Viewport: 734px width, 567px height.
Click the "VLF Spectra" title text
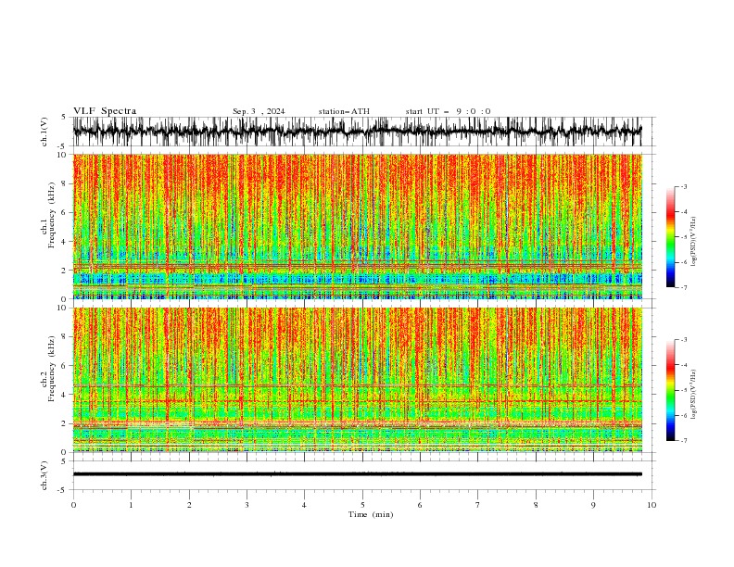coord(105,111)
